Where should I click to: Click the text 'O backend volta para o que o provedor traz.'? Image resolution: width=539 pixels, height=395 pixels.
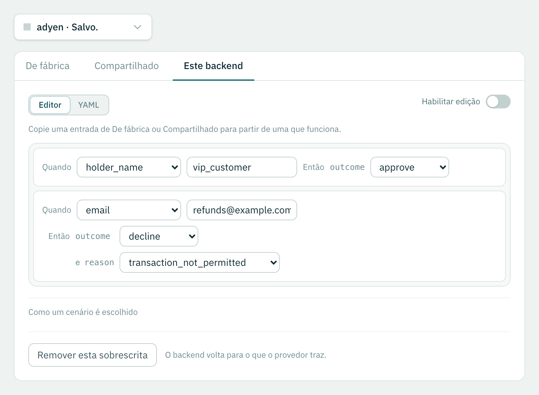point(246,355)
